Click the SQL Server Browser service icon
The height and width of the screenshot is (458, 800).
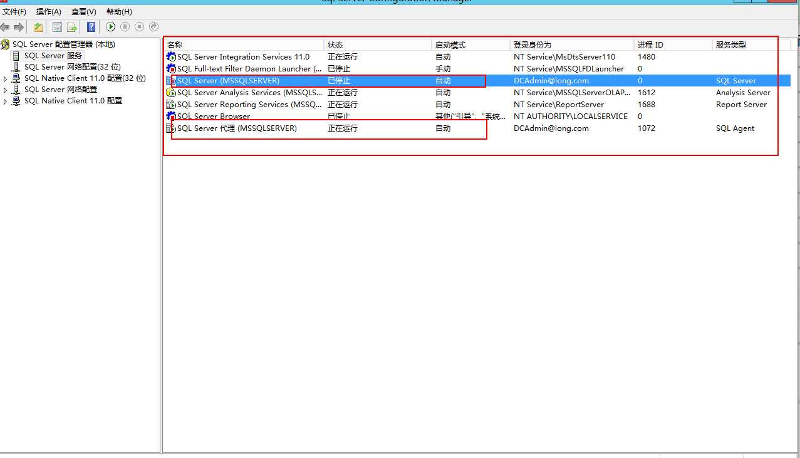point(171,117)
